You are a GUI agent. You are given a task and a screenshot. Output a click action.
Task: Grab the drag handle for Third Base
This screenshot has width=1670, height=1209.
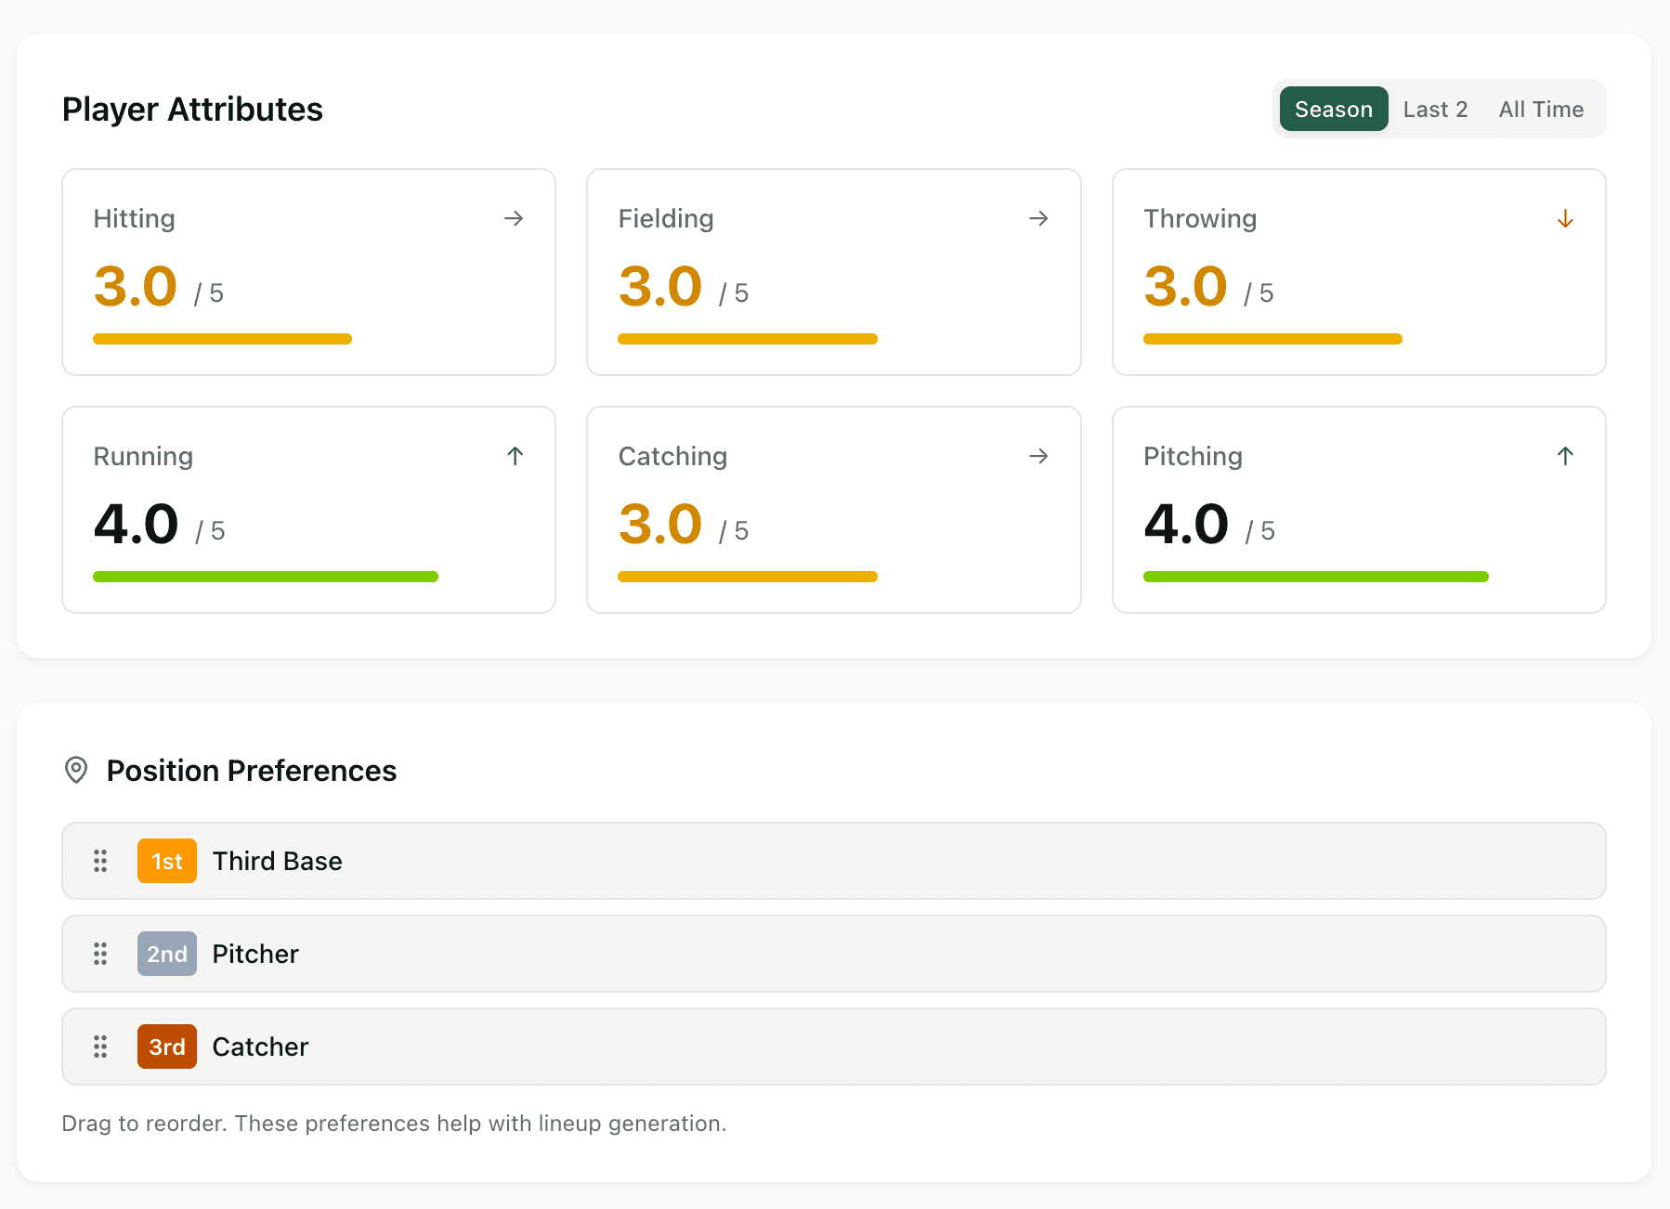pos(100,861)
